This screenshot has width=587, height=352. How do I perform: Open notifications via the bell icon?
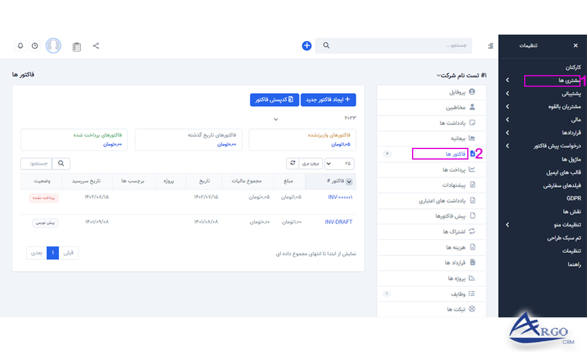[21, 45]
